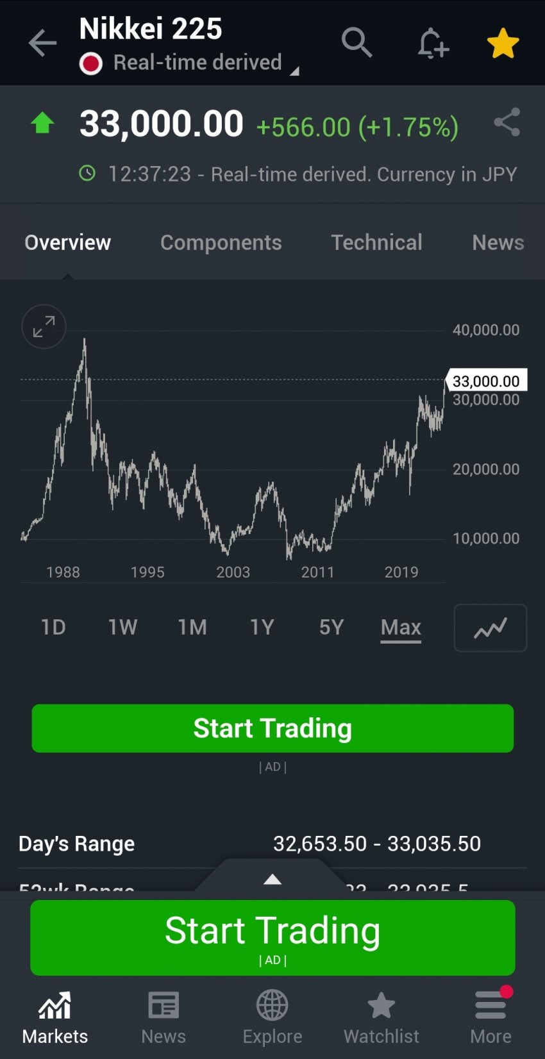Open the More menu icon
This screenshot has width=545, height=1059.
pyautogui.click(x=491, y=1017)
